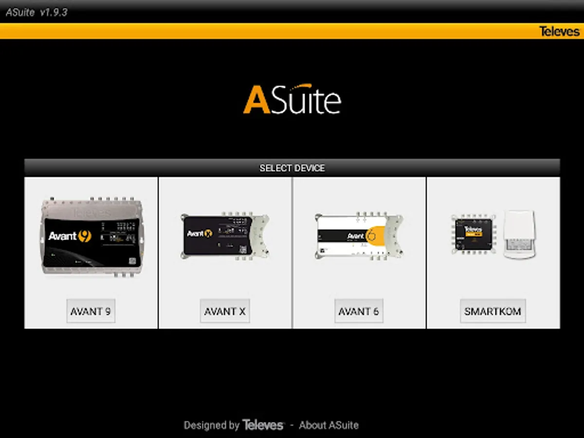Click the ASuite v1.9.3 title text
The height and width of the screenshot is (438, 584).
click(36, 13)
